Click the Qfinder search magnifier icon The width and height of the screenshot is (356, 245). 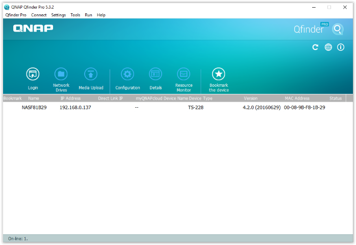[x=338, y=29]
